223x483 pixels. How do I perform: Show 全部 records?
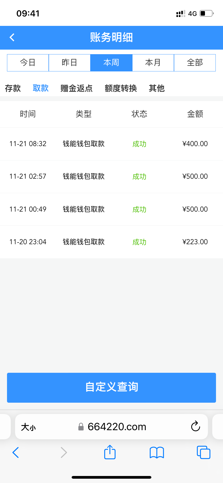tap(195, 63)
